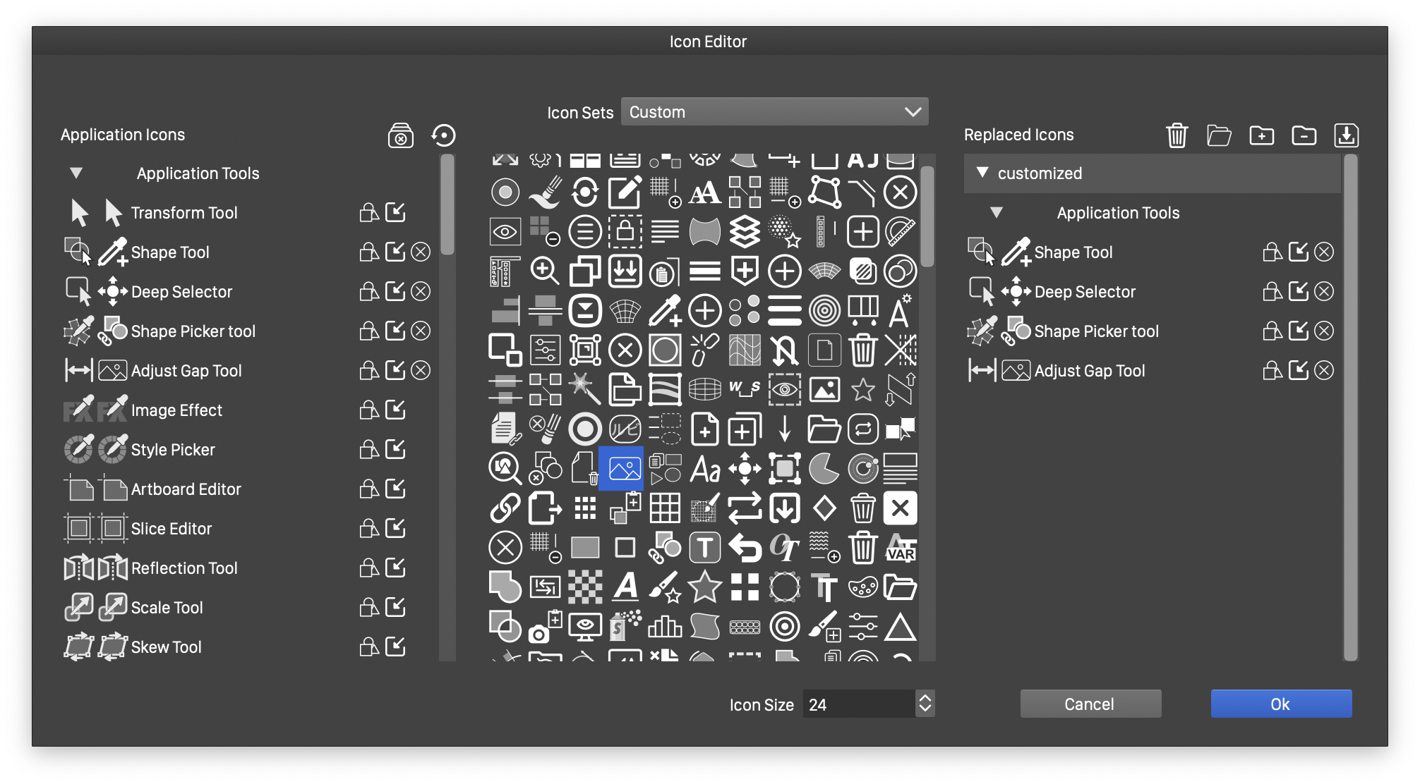Open the Icon Sets Custom dropdown
The height and width of the screenshot is (784, 1420).
coord(774,112)
